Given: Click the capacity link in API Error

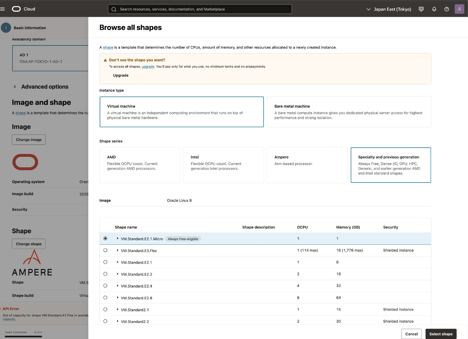Looking at the screenshot, I should (9, 319).
